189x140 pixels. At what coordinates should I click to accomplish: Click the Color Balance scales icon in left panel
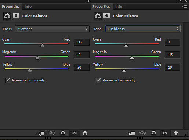point(7,16)
